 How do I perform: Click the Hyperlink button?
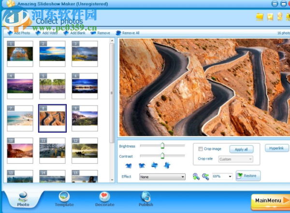coord(276,148)
